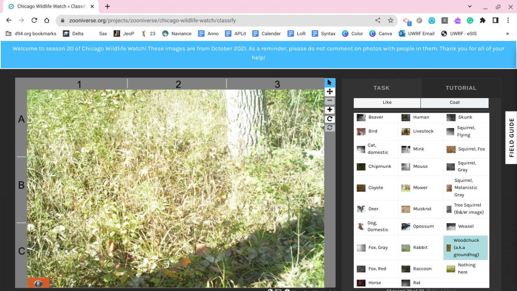This screenshot has height=291, width=517.
Task: Switch to the Task tab
Action: pyautogui.click(x=382, y=88)
